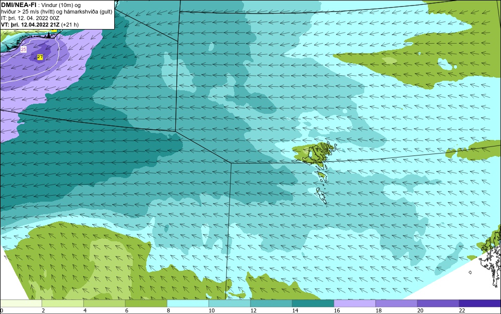Click the VT: þri. 12.04.2022 21Z line
This screenshot has height=314, width=501.
point(40,24)
